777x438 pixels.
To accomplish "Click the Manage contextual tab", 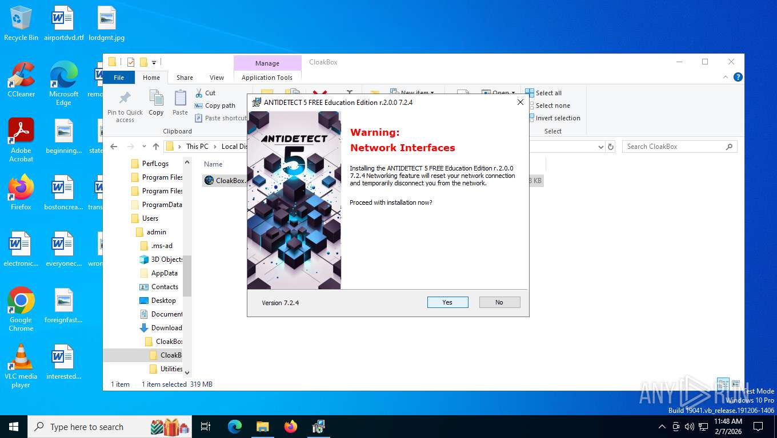I will click(267, 63).
